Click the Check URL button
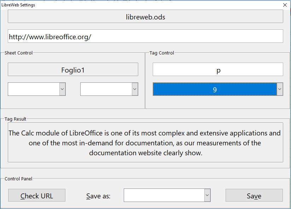The width and height of the screenshot is (291, 209). pyautogui.click(x=36, y=195)
